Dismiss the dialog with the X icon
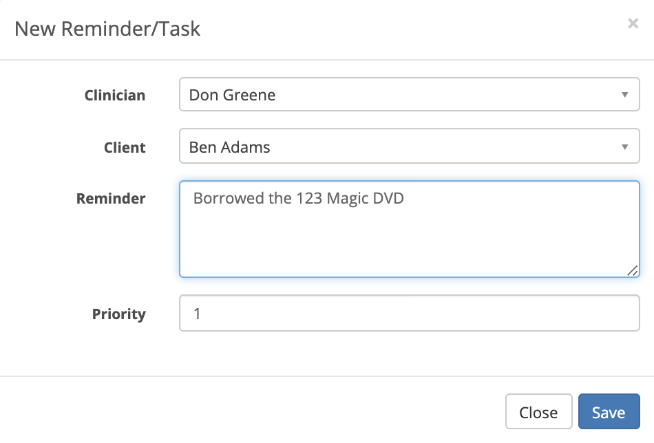 pos(633,24)
